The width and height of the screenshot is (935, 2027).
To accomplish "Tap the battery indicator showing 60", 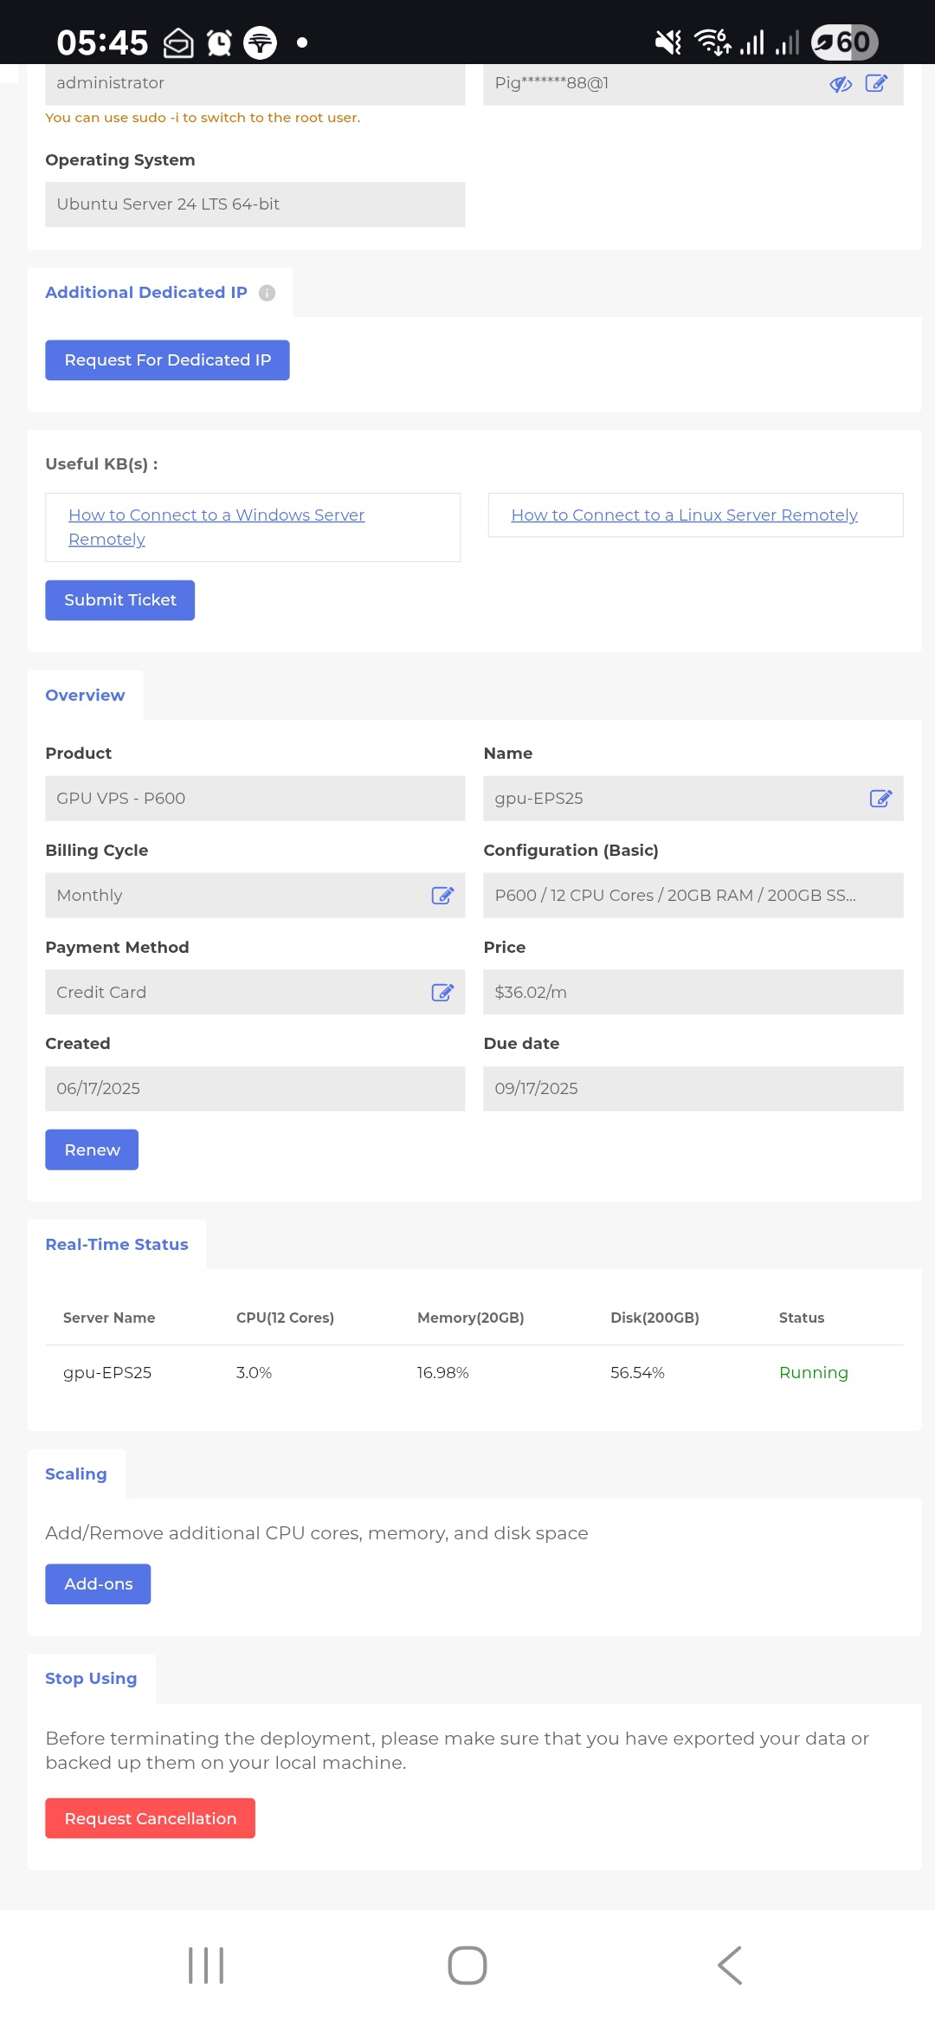I will pyautogui.click(x=845, y=42).
